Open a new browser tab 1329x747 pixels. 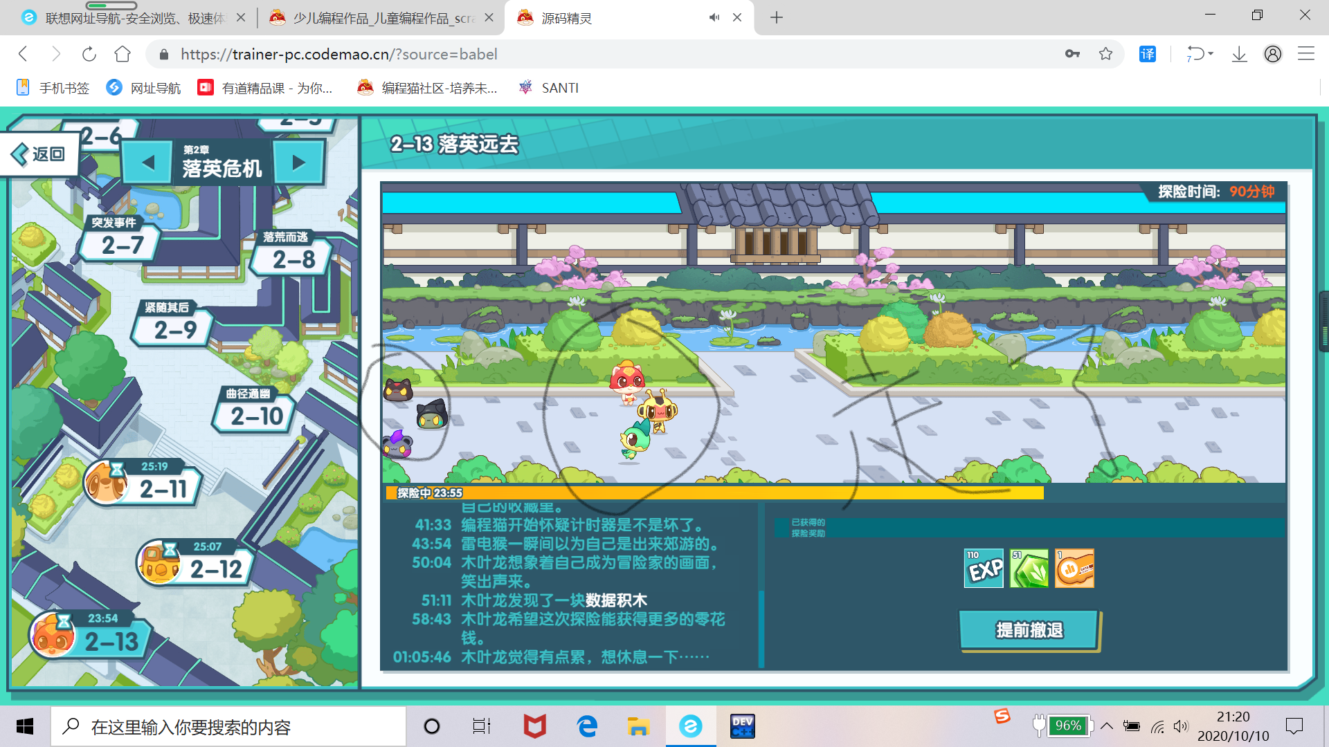click(x=777, y=18)
